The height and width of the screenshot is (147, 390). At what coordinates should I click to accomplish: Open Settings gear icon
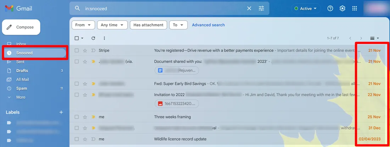click(342, 9)
